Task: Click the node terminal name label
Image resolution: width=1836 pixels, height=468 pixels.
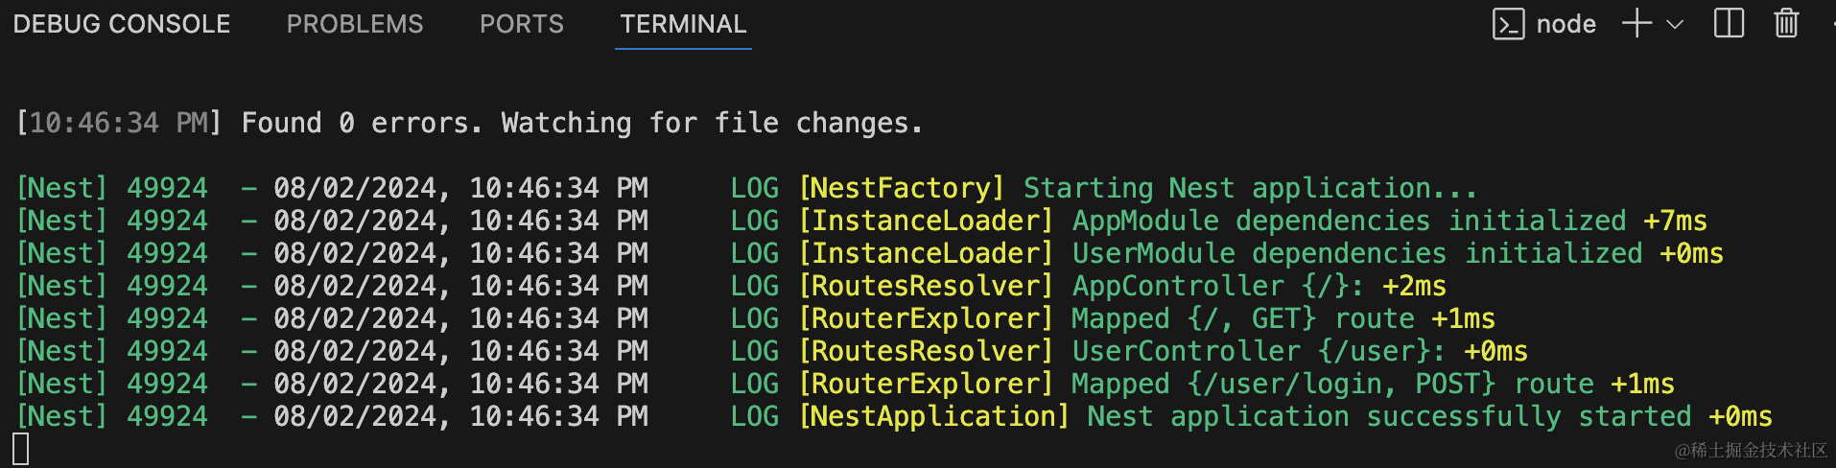Action: (1565, 24)
